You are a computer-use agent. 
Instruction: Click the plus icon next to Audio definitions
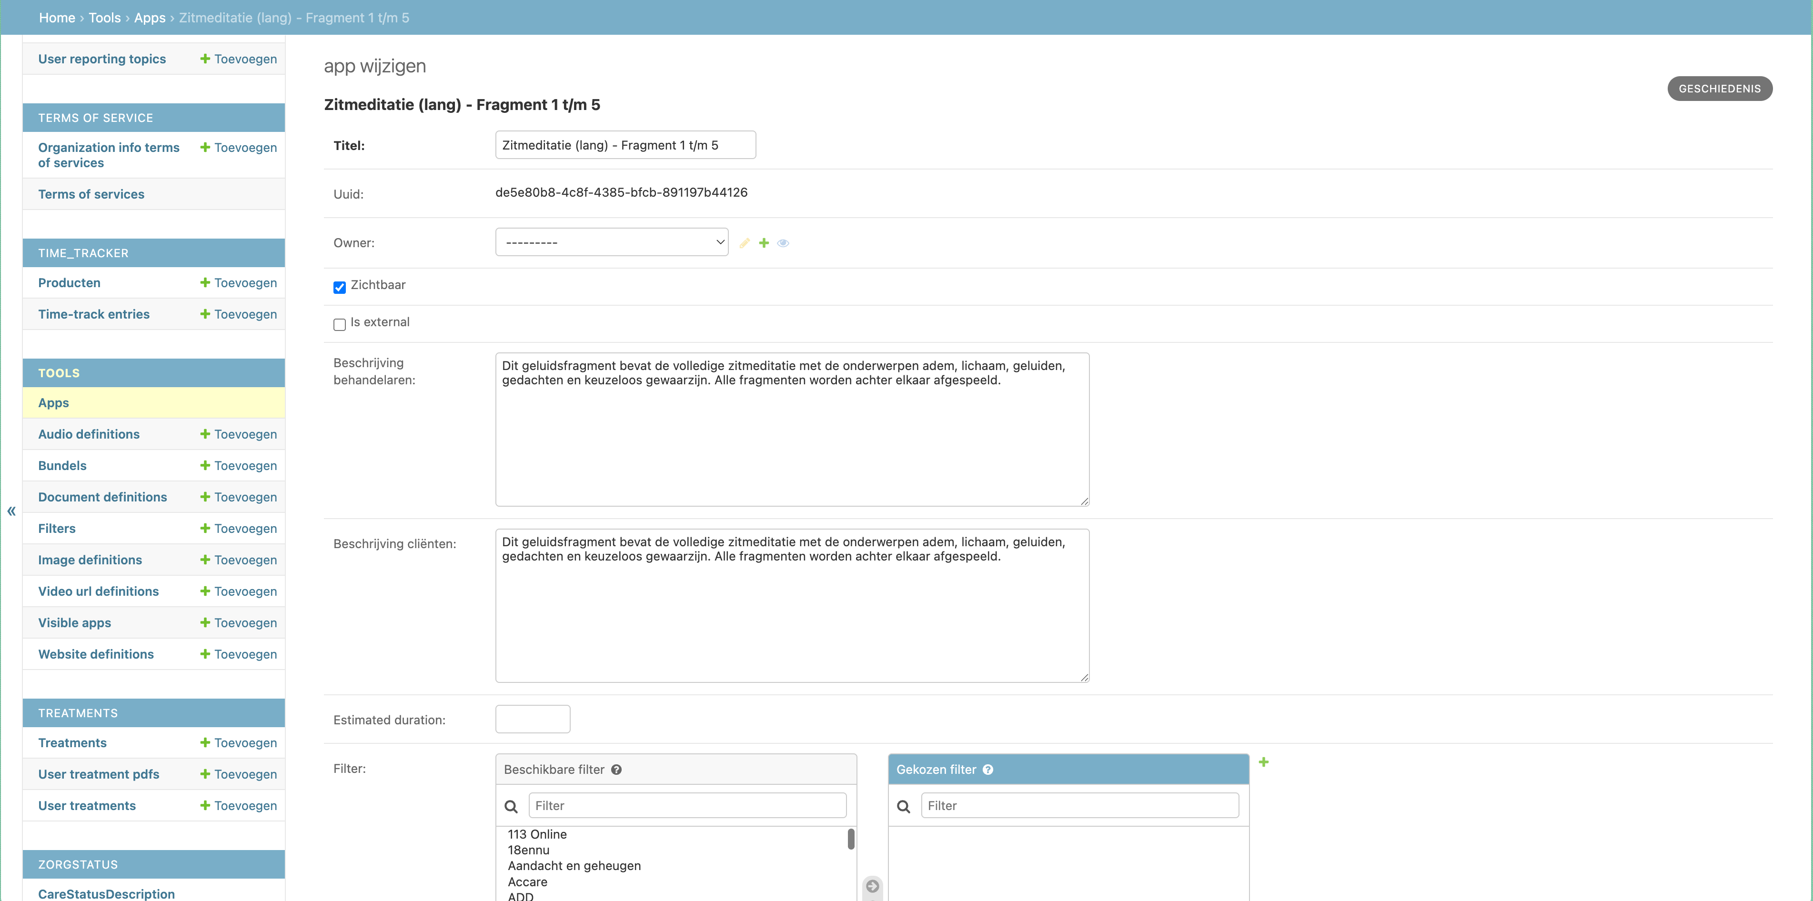(205, 434)
